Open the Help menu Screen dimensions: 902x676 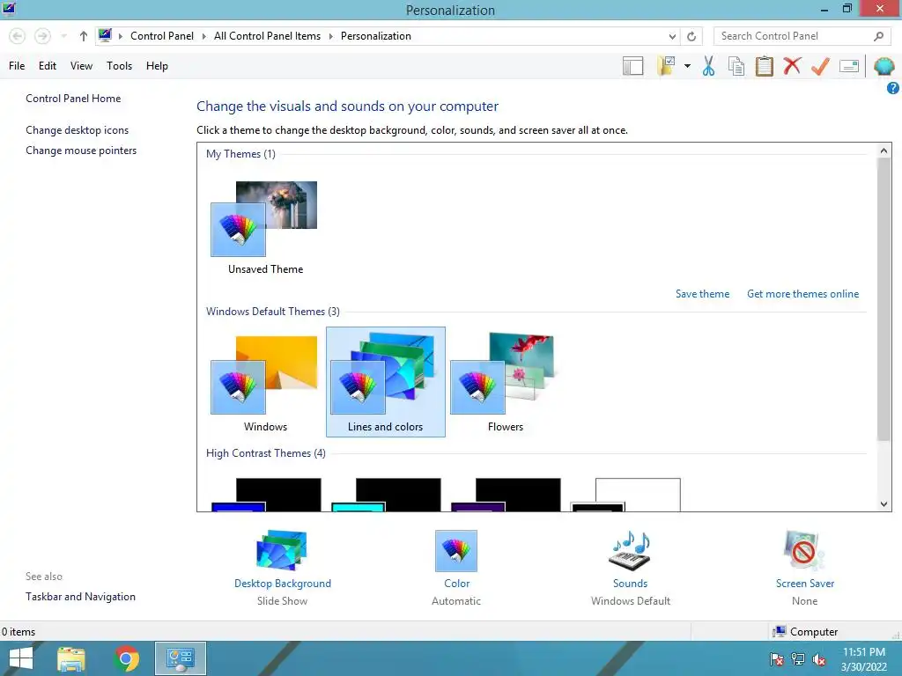pyautogui.click(x=157, y=66)
